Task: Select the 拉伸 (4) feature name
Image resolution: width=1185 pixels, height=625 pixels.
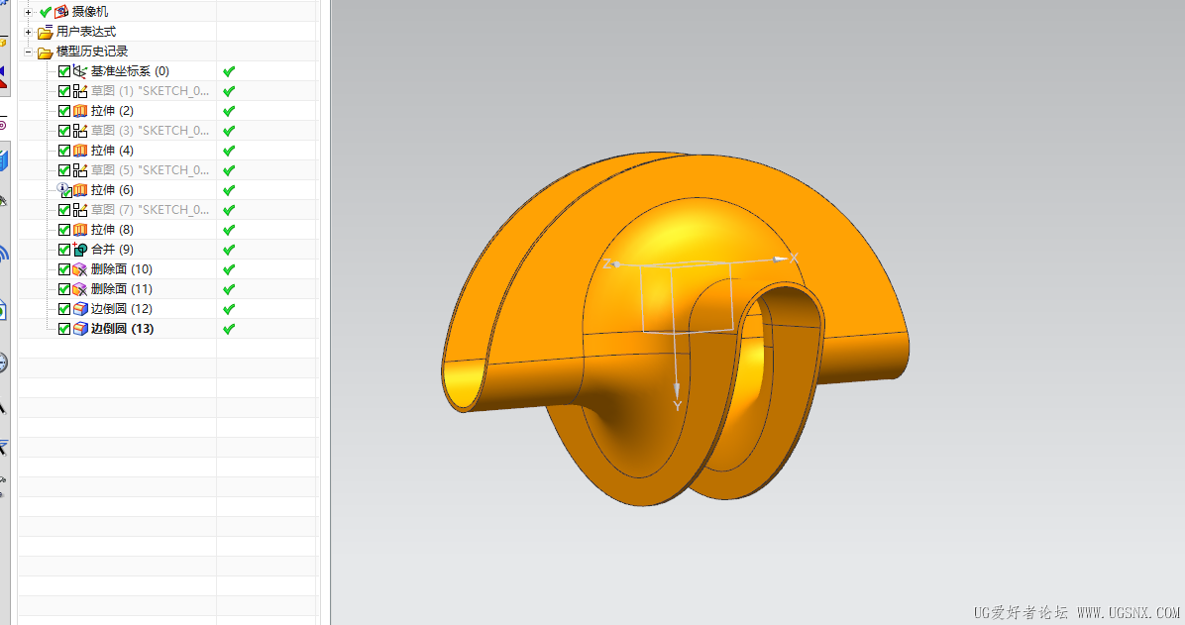Action: [112, 151]
